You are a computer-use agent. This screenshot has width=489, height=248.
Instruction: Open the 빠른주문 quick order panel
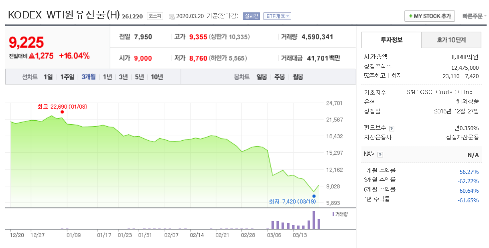coord(474,16)
